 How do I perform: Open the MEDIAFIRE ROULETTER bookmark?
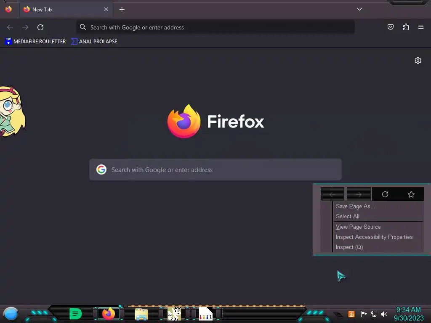tap(35, 42)
